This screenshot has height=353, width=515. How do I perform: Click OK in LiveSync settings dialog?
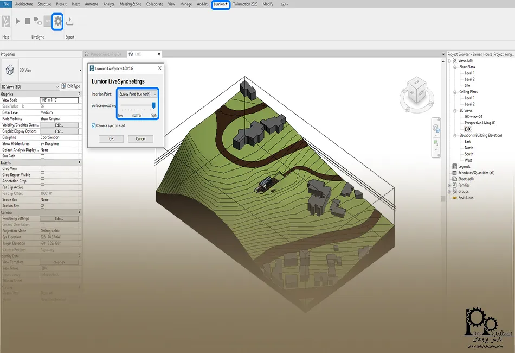click(x=111, y=139)
